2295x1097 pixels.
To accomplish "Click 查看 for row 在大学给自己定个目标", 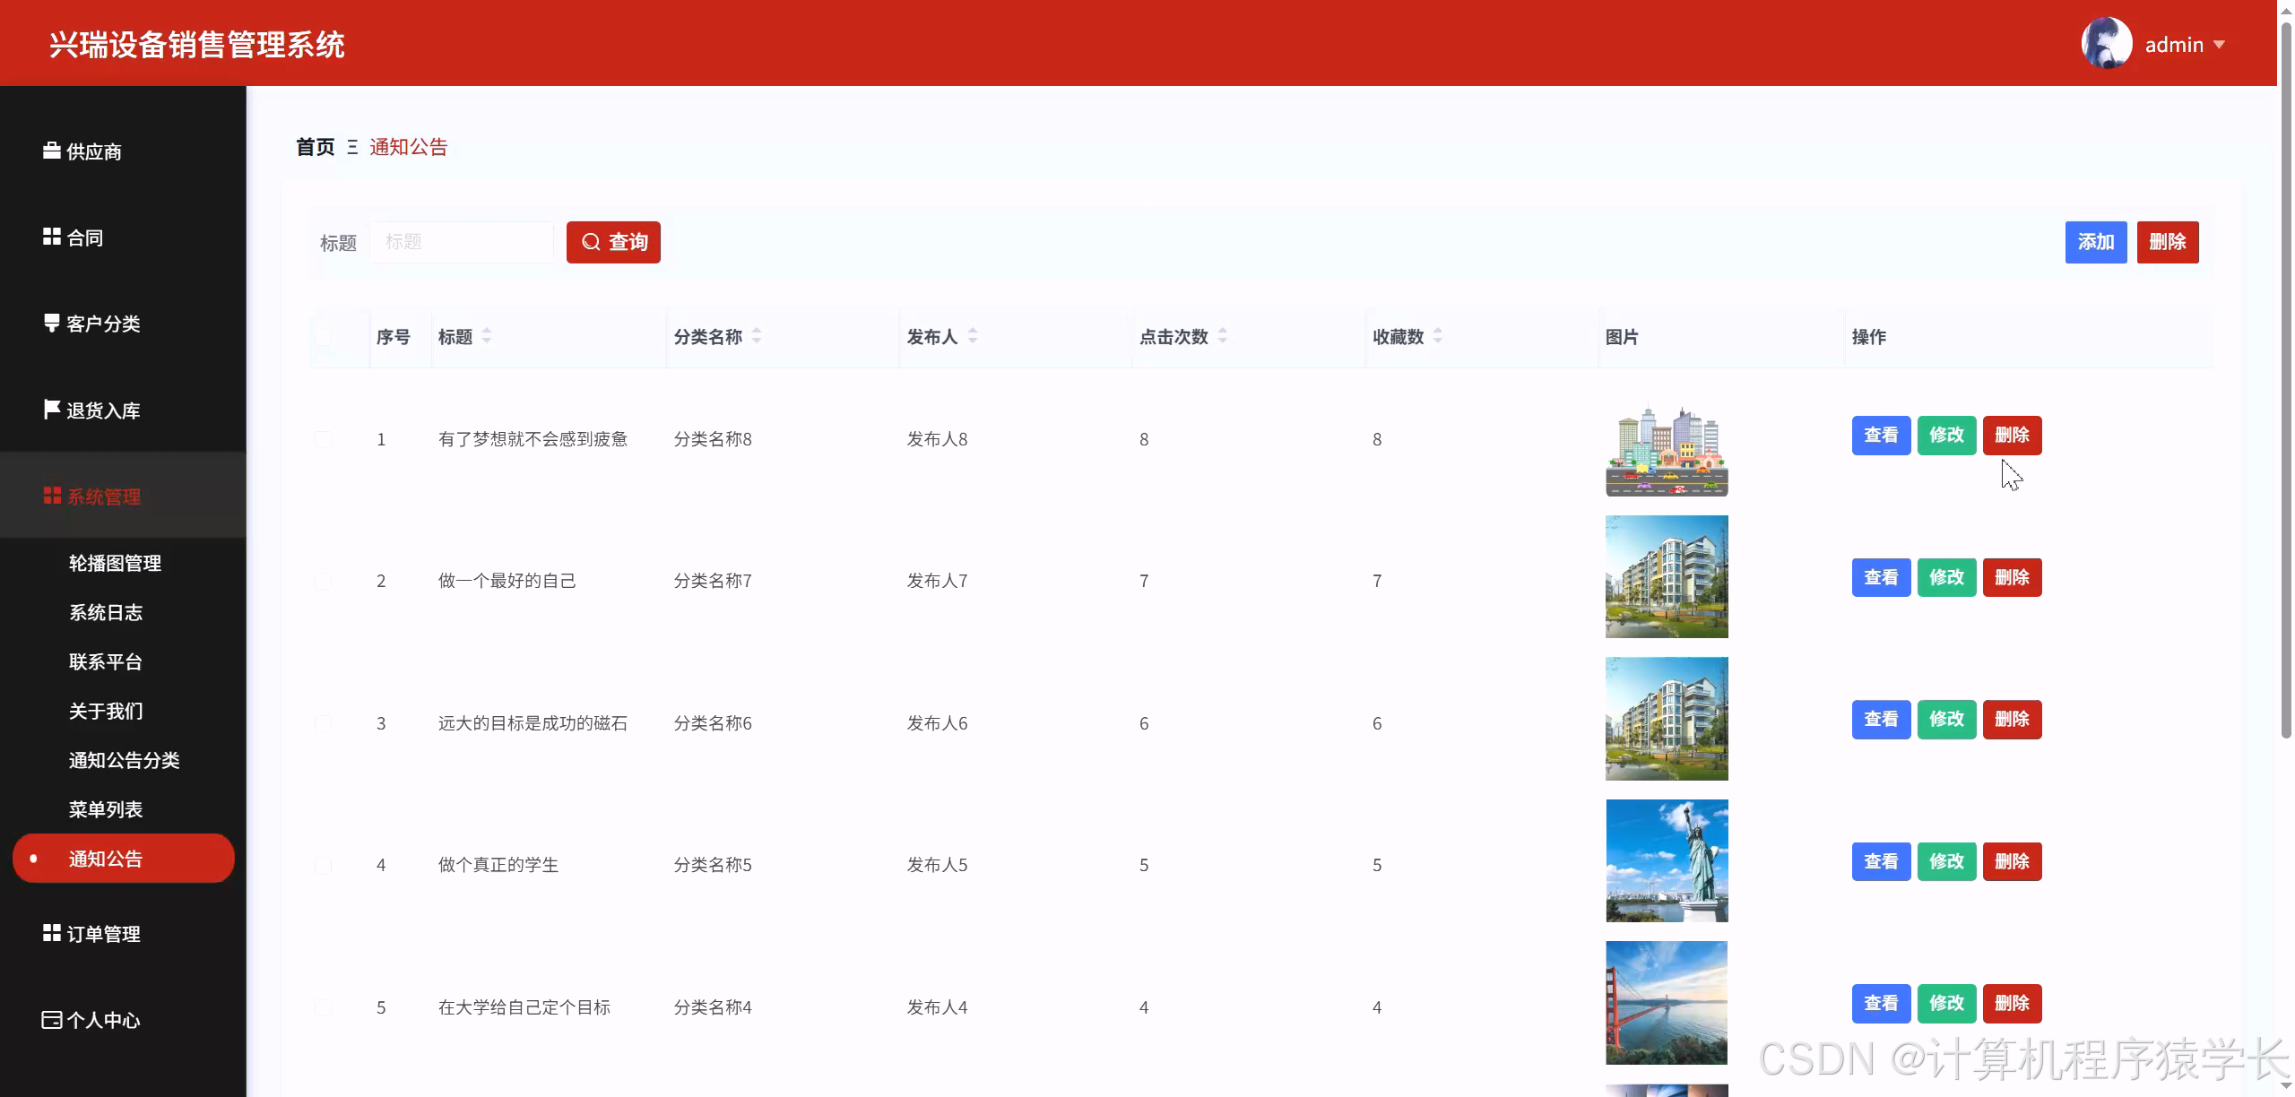I will point(1881,1003).
